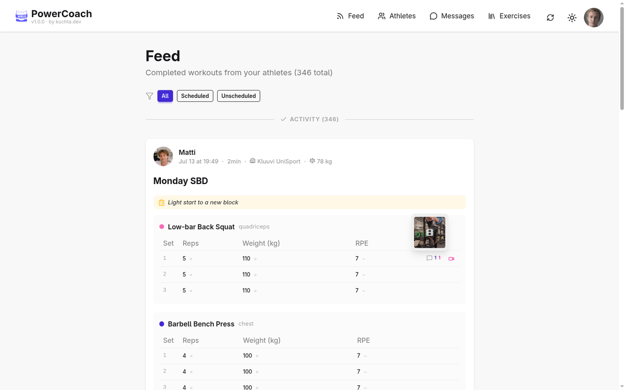Open athlete name Matti
This screenshot has height=390, width=625.
coord(187,152)
